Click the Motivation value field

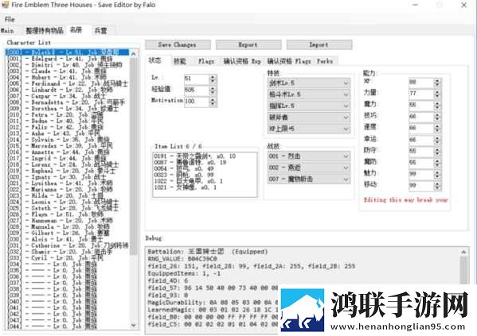point(196,101)
